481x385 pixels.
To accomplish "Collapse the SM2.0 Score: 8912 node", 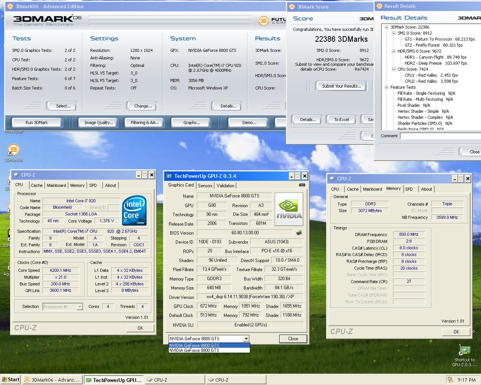I will tap(393, 33).
